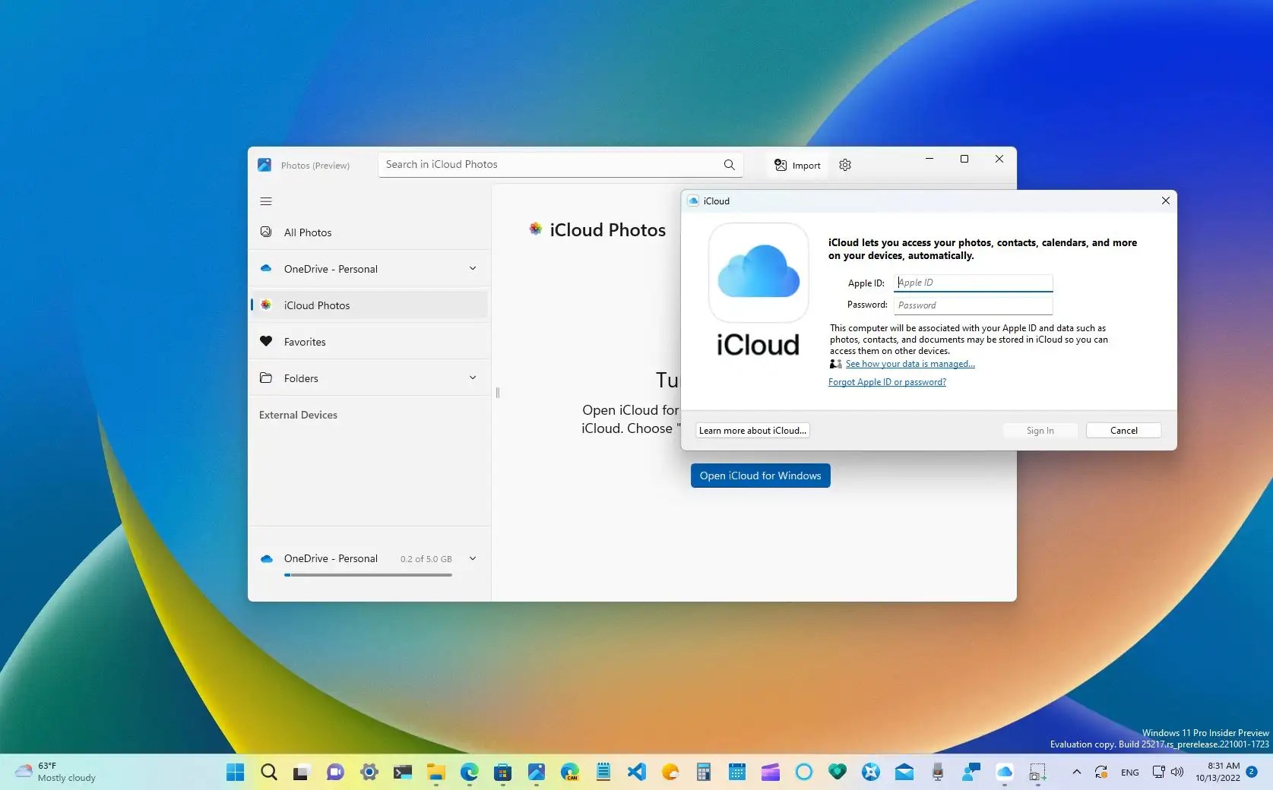The height and width of the screenshot is (790, 1273).
Task: Open Photos settings with the gear icon
Action: [x=844, y=165]
